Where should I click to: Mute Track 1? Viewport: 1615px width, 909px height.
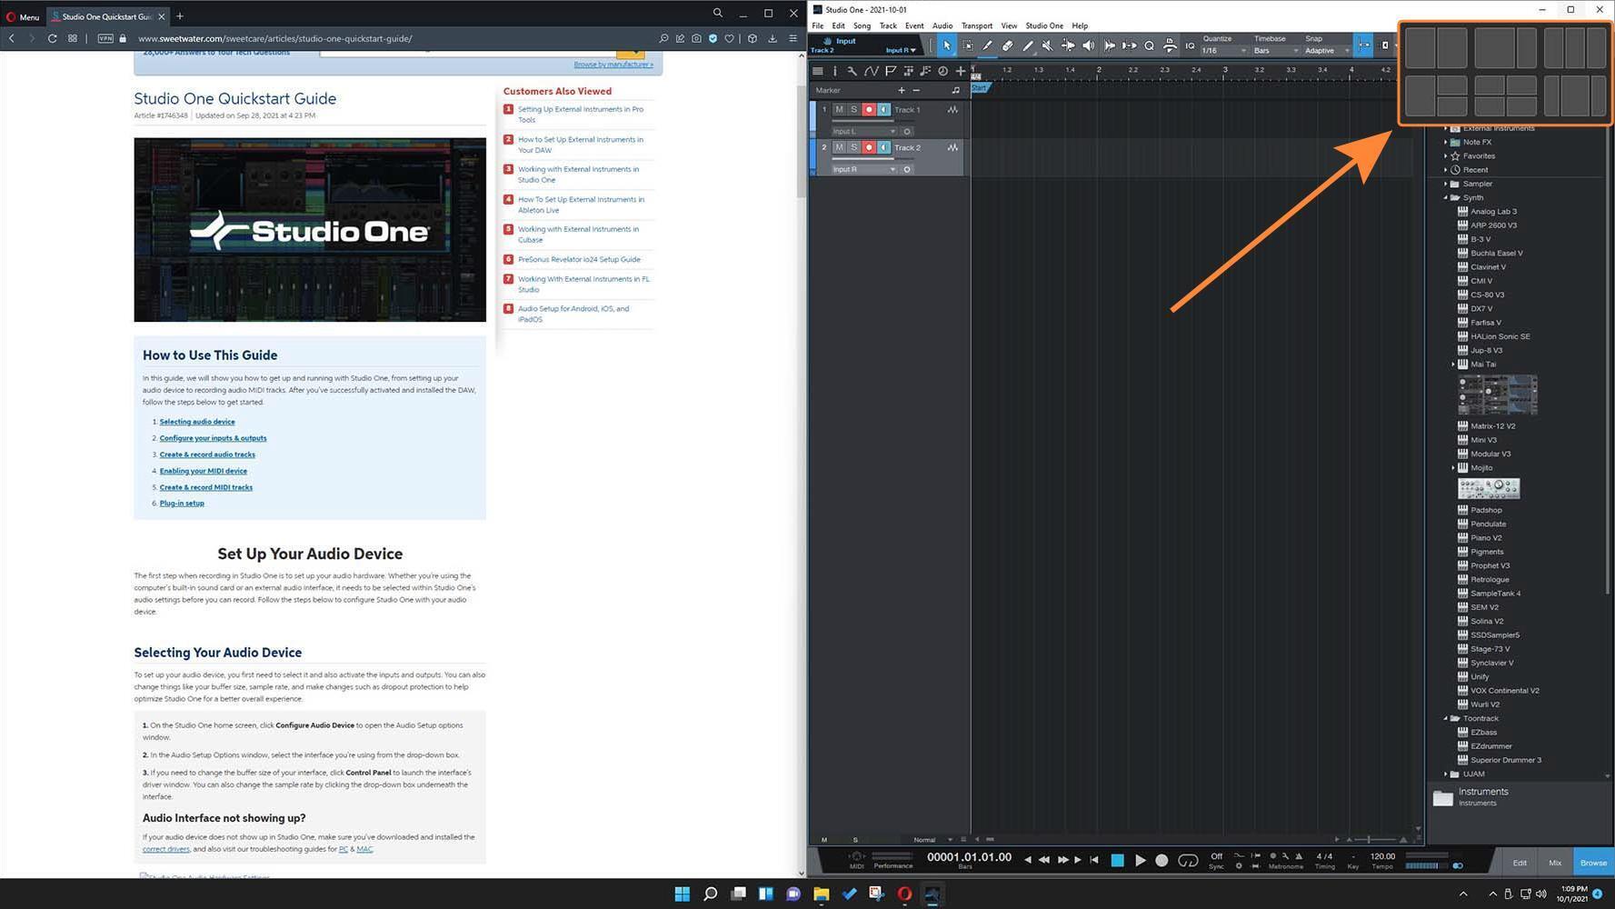click(839, 109)
